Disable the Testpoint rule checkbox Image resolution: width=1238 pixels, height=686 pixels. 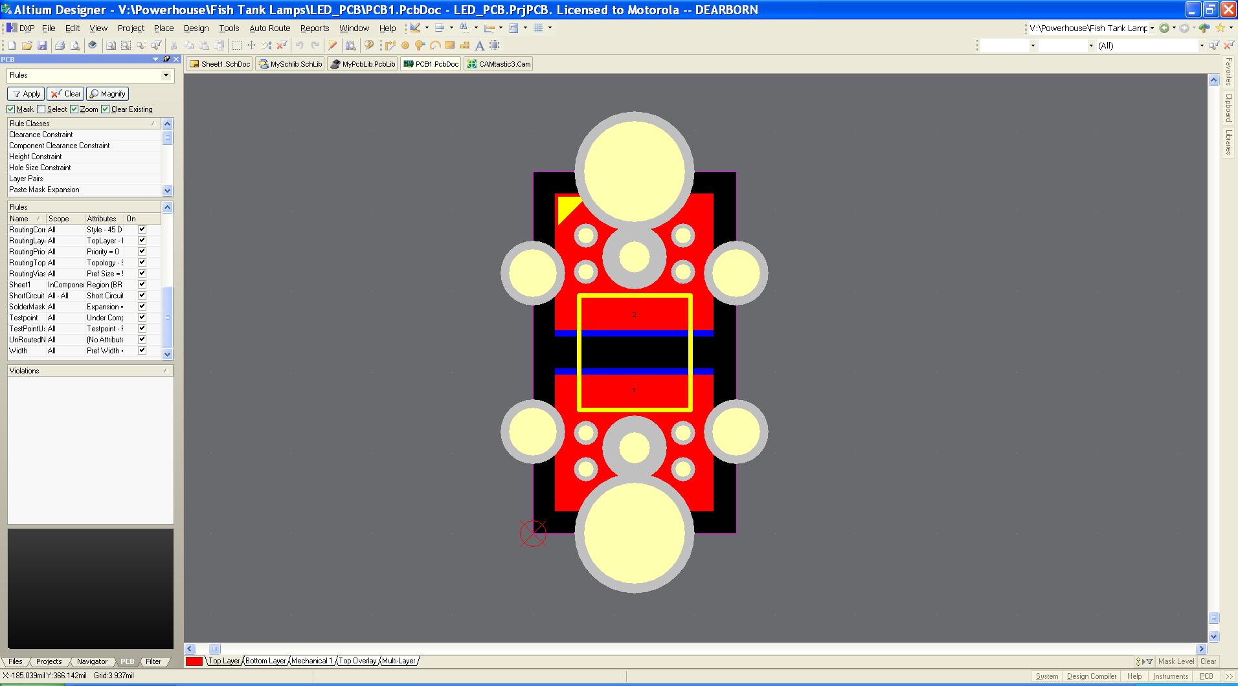click(142, 317)
